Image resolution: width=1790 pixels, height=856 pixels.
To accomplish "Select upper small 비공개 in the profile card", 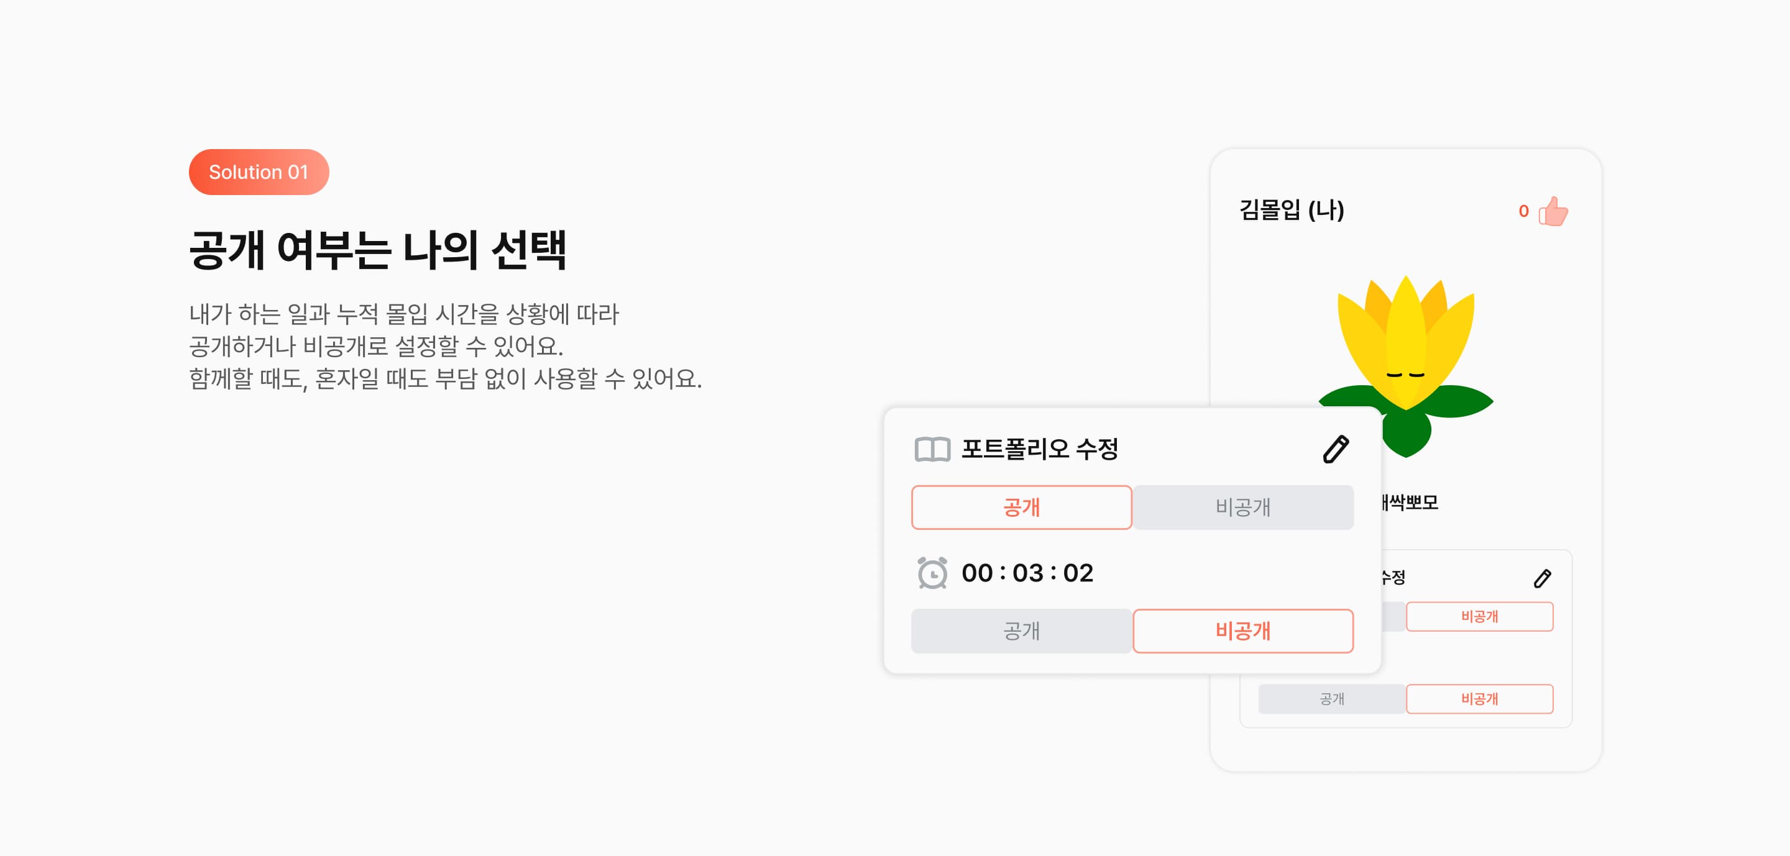I will point(1479,616).
